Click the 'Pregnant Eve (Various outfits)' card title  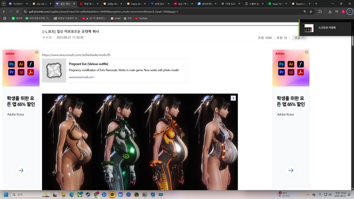[x=88, y=64]
